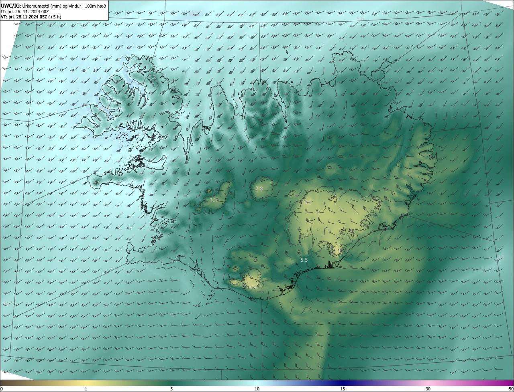Select the 2.8 value label on the map
This screenshot has height=392, width=514.
[259, 188]
